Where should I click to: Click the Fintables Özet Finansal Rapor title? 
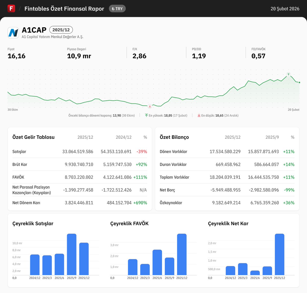pyautogui.click(x=64, y=8)
